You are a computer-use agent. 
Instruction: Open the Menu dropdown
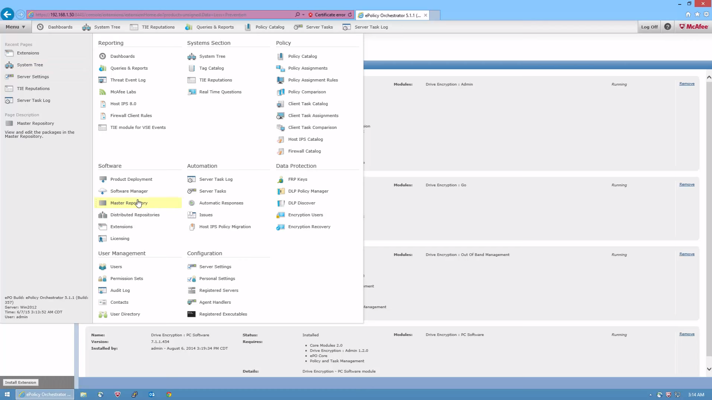point(15,27)
